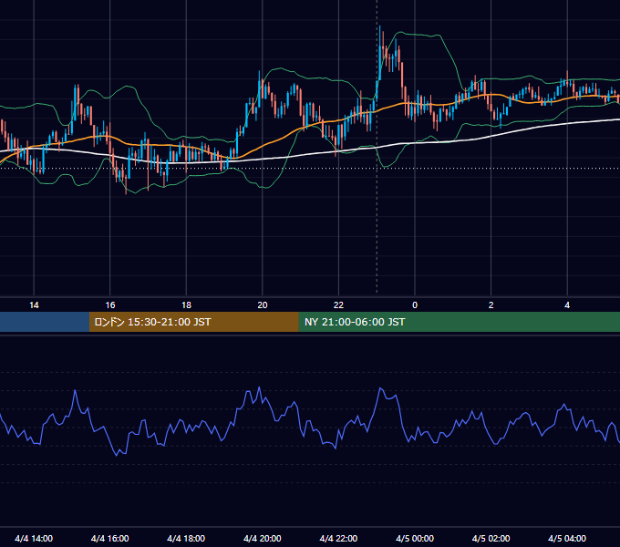Click the 4/4 18:00 label on the oscillator axis

click(x=186, y=538)
